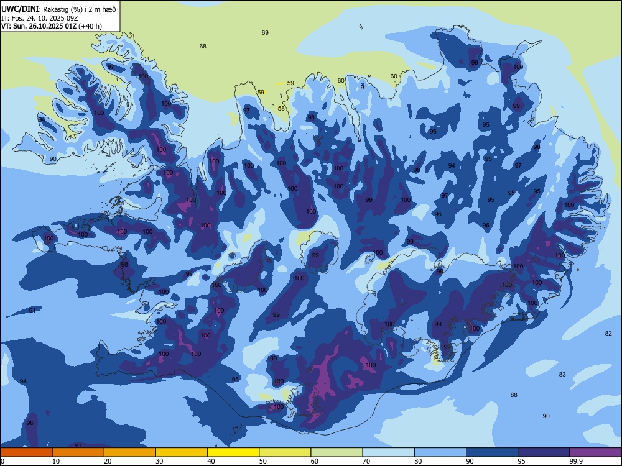Click the humidity value 82 on map
The height and width of the screenshot is (466, 622).
point(608,334)
